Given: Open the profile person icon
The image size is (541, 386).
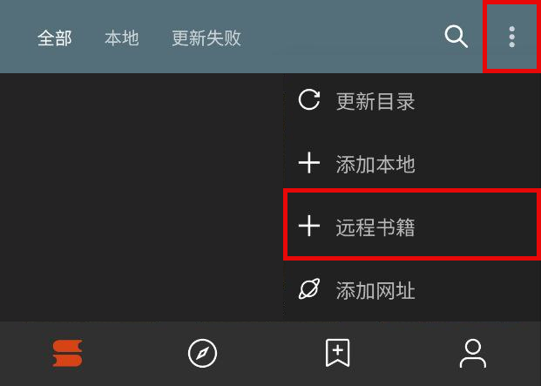Looking at the screenshot, I should [473, 353].
